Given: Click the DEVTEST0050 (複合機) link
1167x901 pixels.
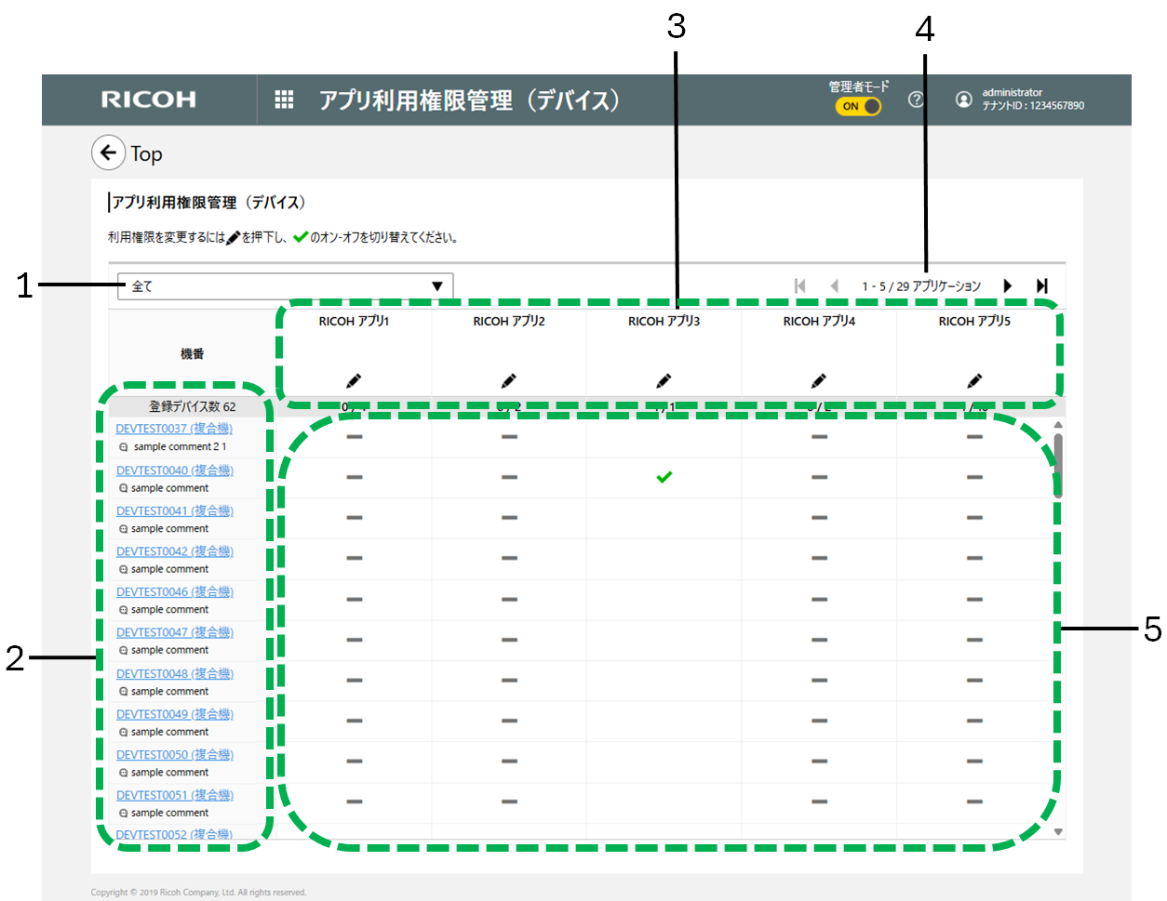Looking at the screenshot, I should (x=174, y=754).
